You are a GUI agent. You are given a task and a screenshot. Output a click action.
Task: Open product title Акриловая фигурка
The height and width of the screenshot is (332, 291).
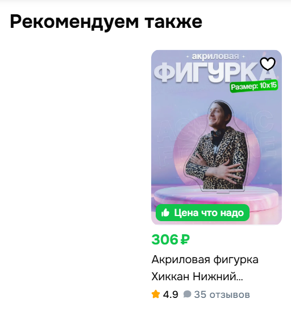click(205, 260)
